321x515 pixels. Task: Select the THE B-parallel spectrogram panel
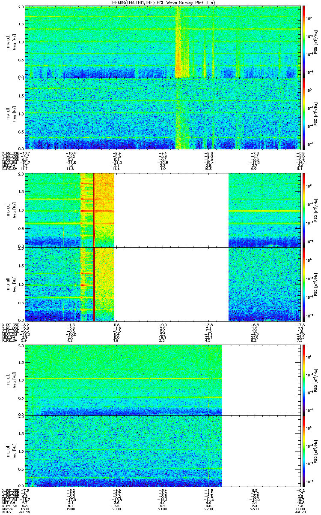click(162, 451)
